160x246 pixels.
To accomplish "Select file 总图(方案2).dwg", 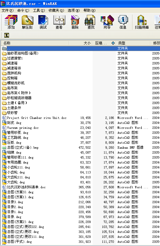I will click(20, 222).
